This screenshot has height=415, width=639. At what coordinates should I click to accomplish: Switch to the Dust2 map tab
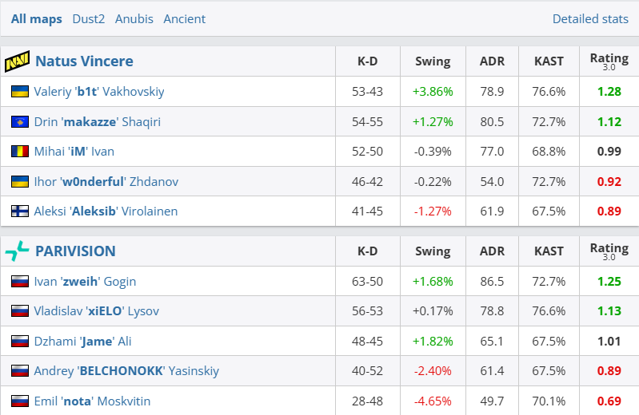tap(88, 19)
